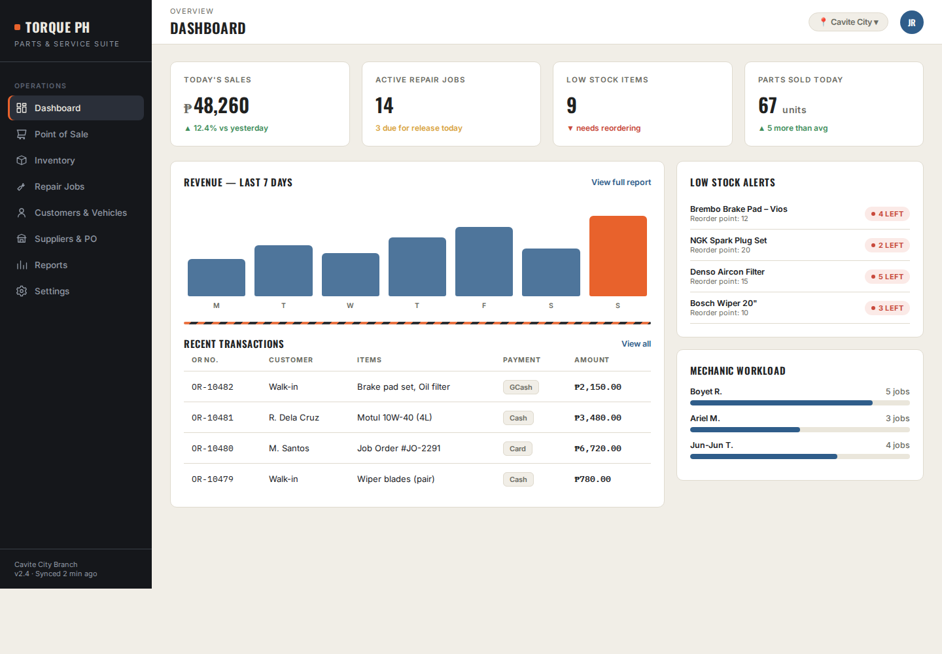Click order number OR-10482
Image resolution: width=942 pixels, height=654 pixels.
tap(213, 387)
